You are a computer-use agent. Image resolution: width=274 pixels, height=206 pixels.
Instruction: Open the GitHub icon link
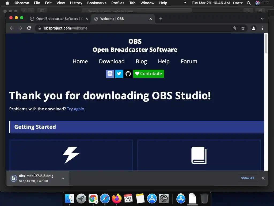(128, 74)
